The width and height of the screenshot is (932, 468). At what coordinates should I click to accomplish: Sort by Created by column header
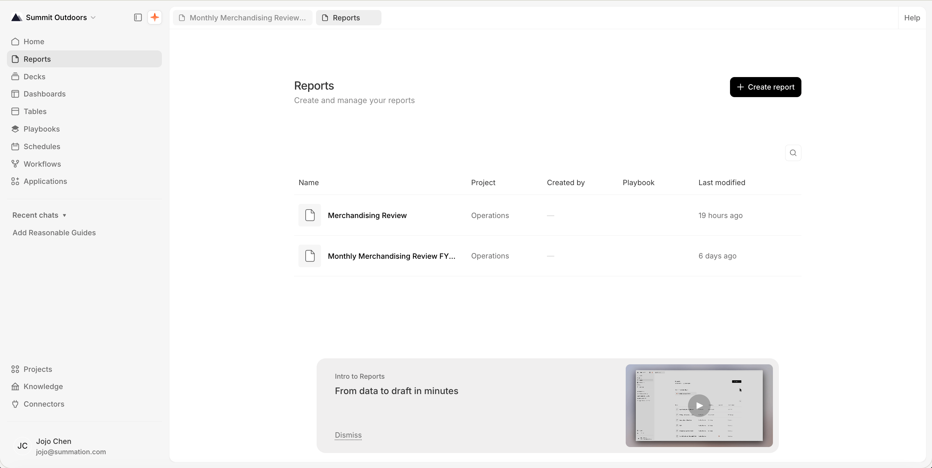[566, 183]
